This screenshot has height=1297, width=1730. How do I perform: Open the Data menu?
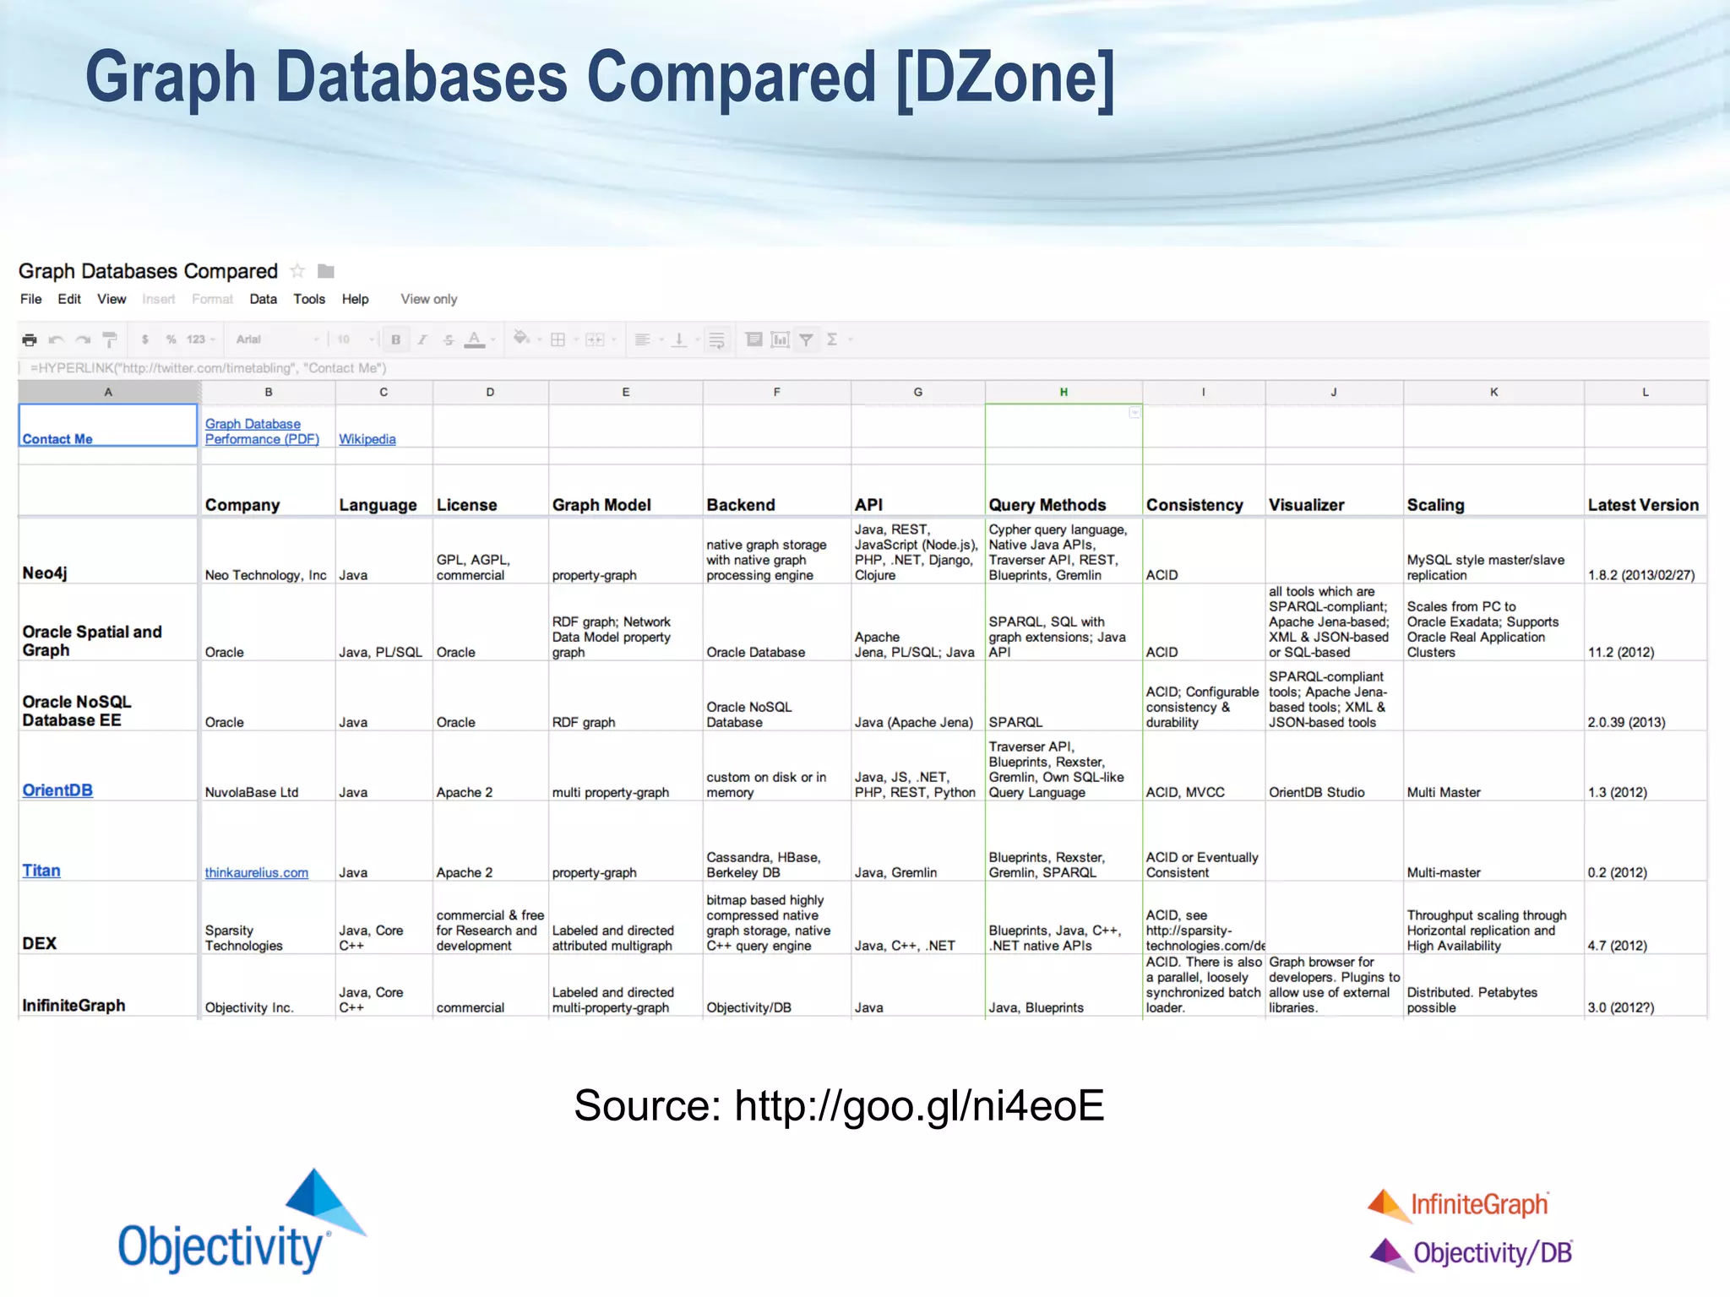click(263, 299)
